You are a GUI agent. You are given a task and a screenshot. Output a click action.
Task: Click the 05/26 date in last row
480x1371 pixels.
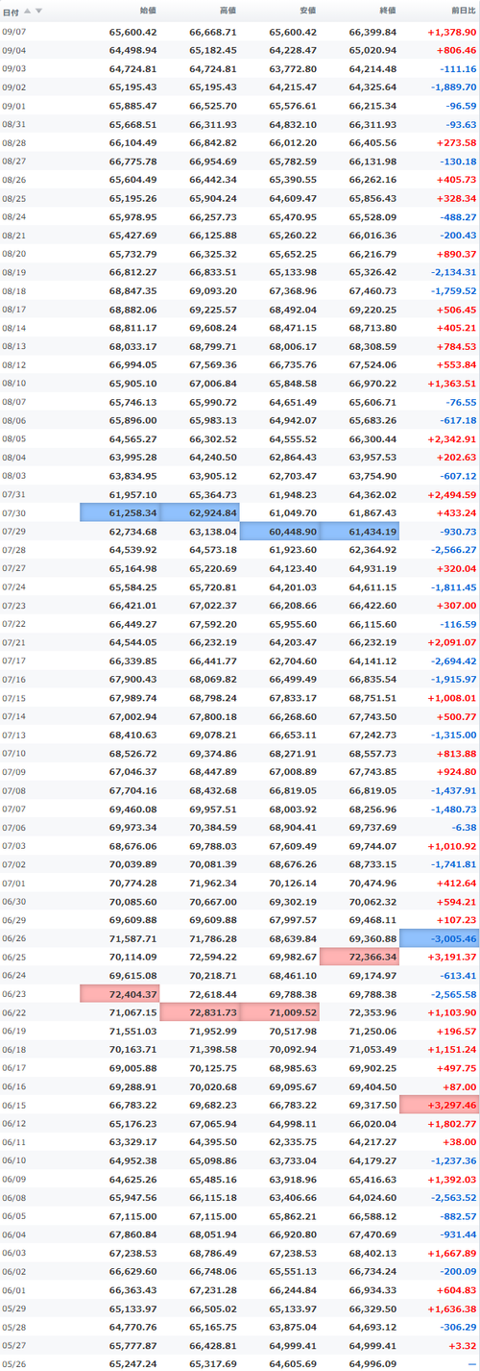pyautogui.click(x=14, y=1363)
